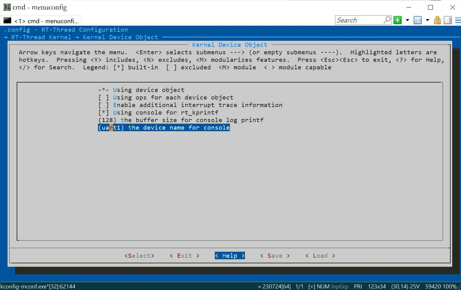Viewport: 461px width, 290px height.
Task: Click the padlock lock icon in toolbar
Action: pyautogui.click(x=437, y=20)
